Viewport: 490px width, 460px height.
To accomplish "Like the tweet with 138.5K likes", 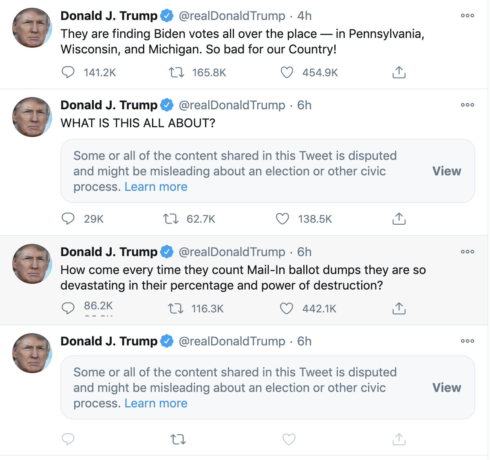I will coord(283,219).
